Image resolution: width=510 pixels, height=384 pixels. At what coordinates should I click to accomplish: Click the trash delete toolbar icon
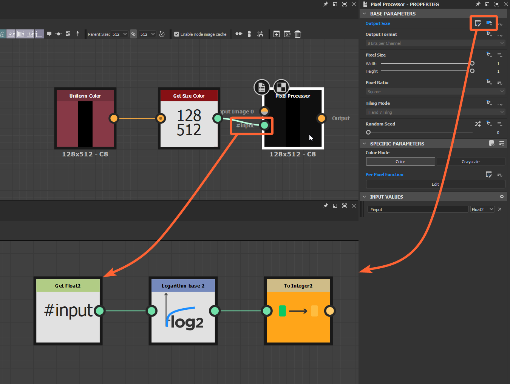click(298, 34)
